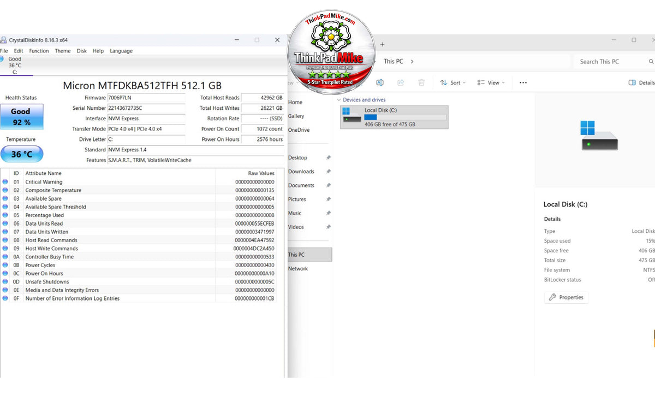Open Gallery in navigation pane
655x412 pixels.
296,116
